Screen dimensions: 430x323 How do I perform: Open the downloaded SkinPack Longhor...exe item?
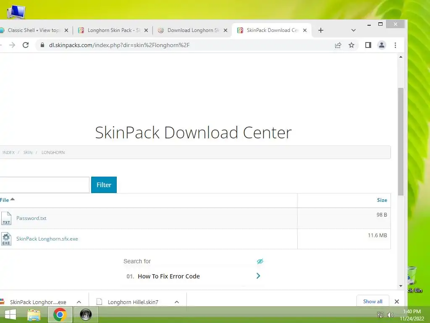38,302
